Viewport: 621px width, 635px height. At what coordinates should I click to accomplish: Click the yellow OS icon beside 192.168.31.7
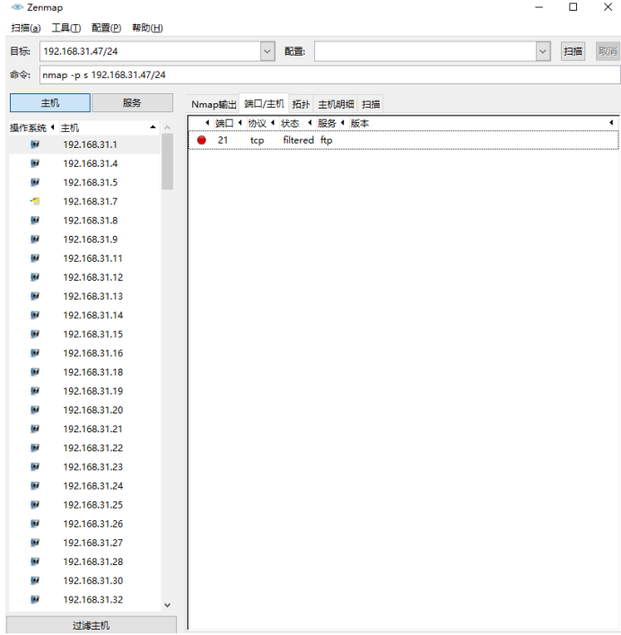35,201
